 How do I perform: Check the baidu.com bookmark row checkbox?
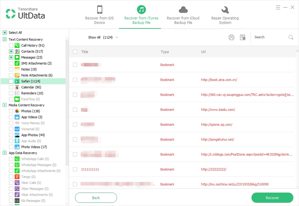pos(75,110)
